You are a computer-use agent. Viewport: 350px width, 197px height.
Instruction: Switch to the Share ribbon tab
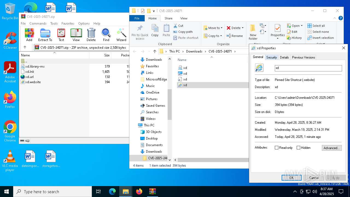pyautogui.click(x=168, y=18)
